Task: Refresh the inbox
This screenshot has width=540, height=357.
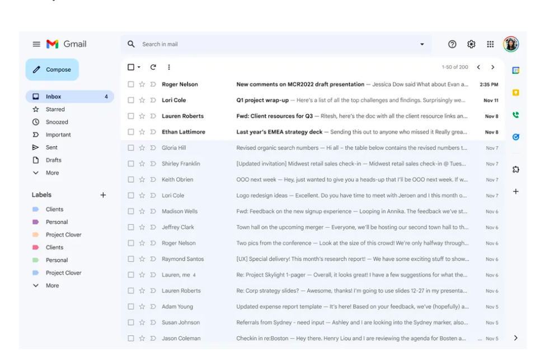Action: [x=152, y=67]
